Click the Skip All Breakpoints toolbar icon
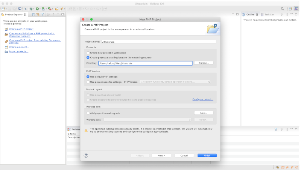The height and width of the screenshot is (170, 301). (x=25, y=9)
